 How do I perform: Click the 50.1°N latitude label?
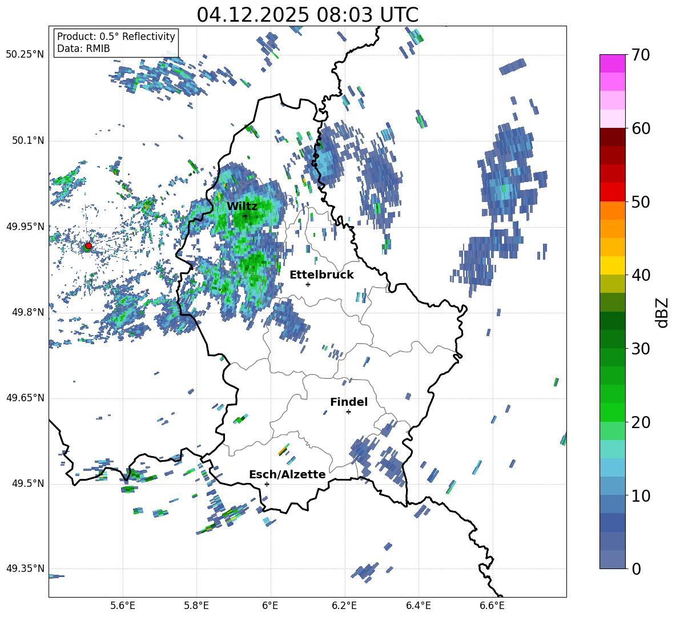click(28, 140)
